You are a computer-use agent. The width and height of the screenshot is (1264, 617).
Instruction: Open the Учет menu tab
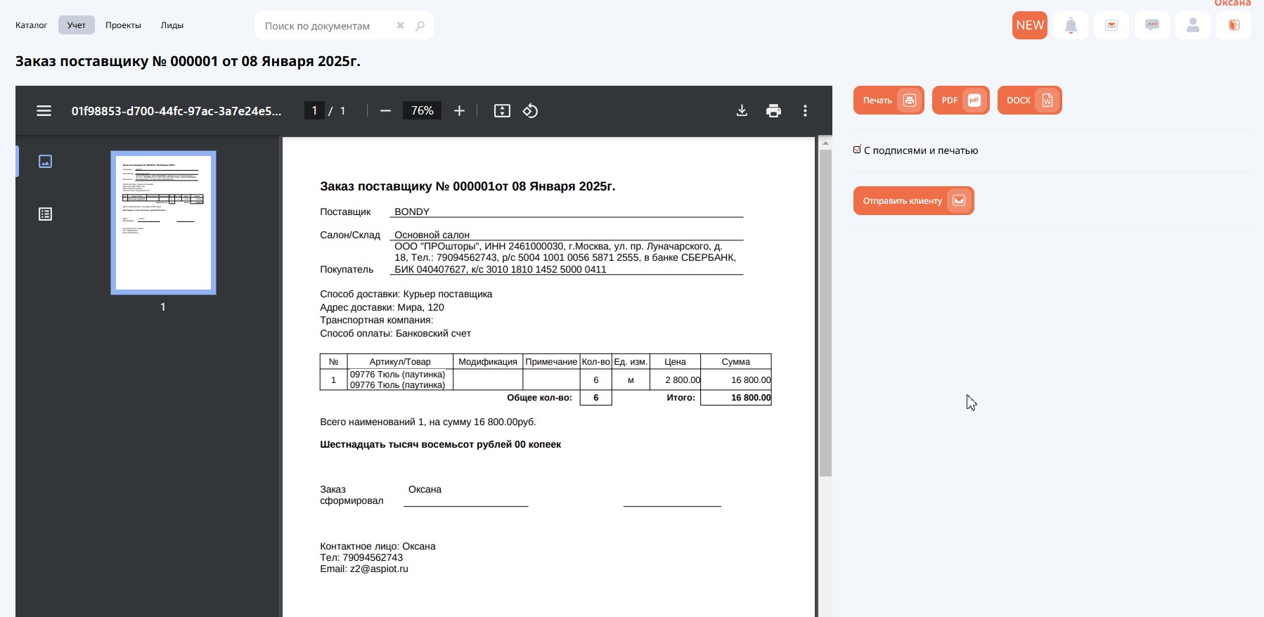point(76,25)
